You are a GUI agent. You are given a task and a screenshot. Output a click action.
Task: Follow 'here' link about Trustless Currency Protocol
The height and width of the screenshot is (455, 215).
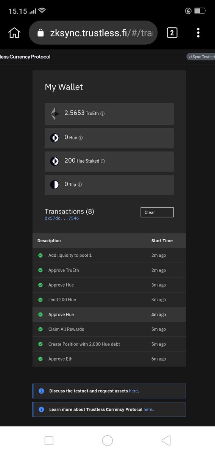tap(148, 409)
